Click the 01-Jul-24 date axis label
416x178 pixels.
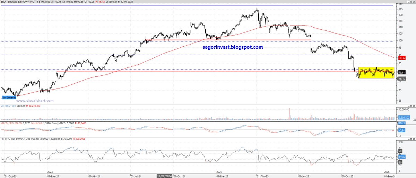click(x=137, y=176)
